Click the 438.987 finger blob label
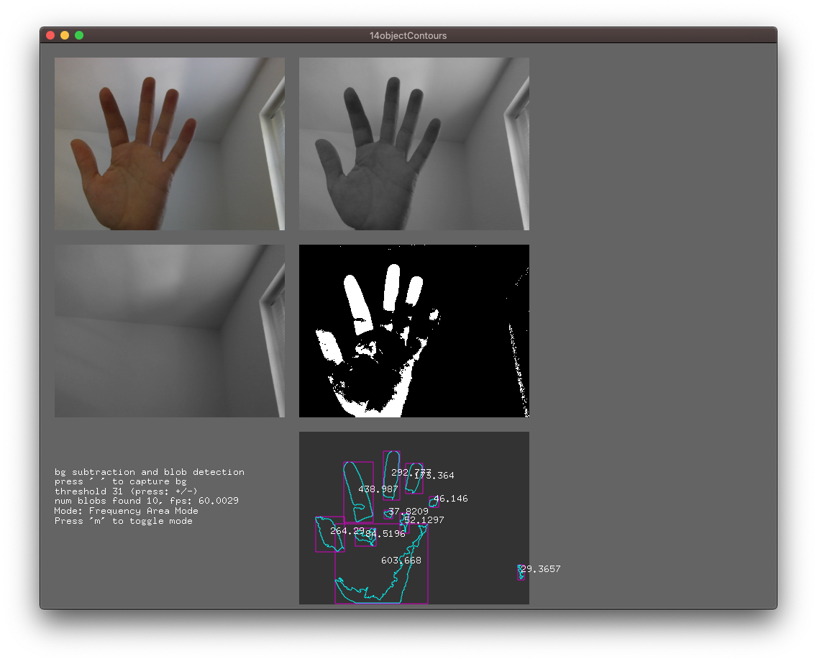Screen dimensions: 817x662 (x=378, y=489)
